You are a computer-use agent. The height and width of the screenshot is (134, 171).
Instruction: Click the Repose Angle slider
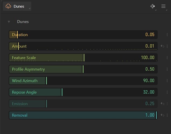point(83,92)
